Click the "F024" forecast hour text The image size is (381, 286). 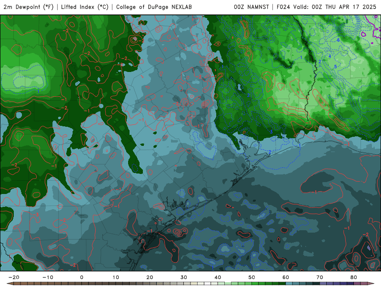coord(283,7)
